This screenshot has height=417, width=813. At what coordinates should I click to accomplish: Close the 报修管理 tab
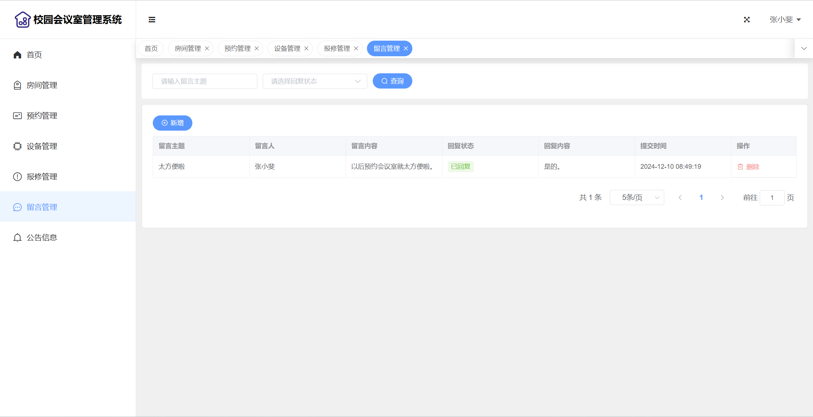[x=356, y=49]
